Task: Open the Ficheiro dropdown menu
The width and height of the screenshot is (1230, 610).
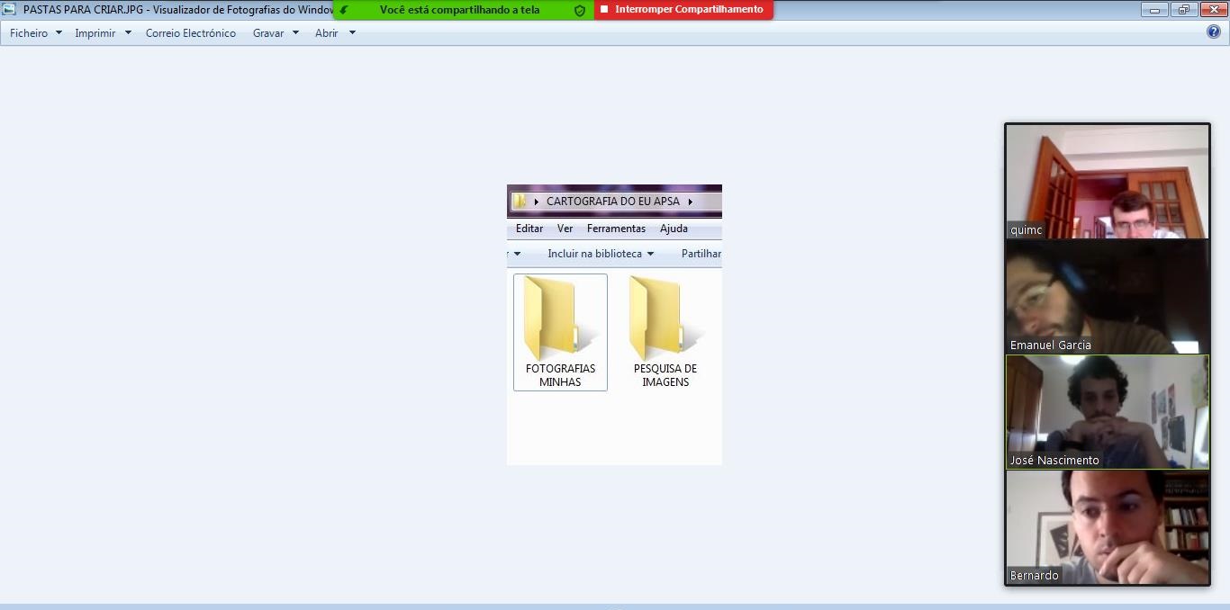Action: point(36,33)
